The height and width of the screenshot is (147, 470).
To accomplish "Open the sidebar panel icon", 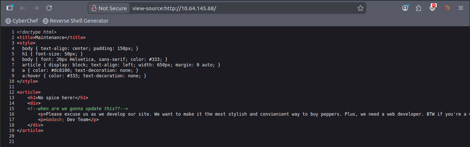I will click(10, 8).
